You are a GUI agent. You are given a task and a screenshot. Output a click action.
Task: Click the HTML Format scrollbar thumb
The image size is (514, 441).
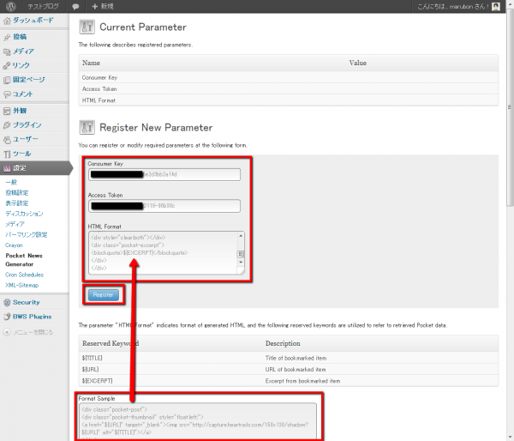tap(241, 254)
